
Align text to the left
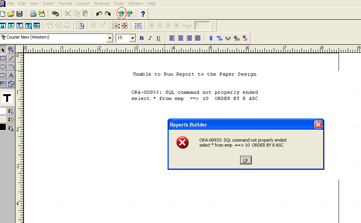[x=172, y=38]
